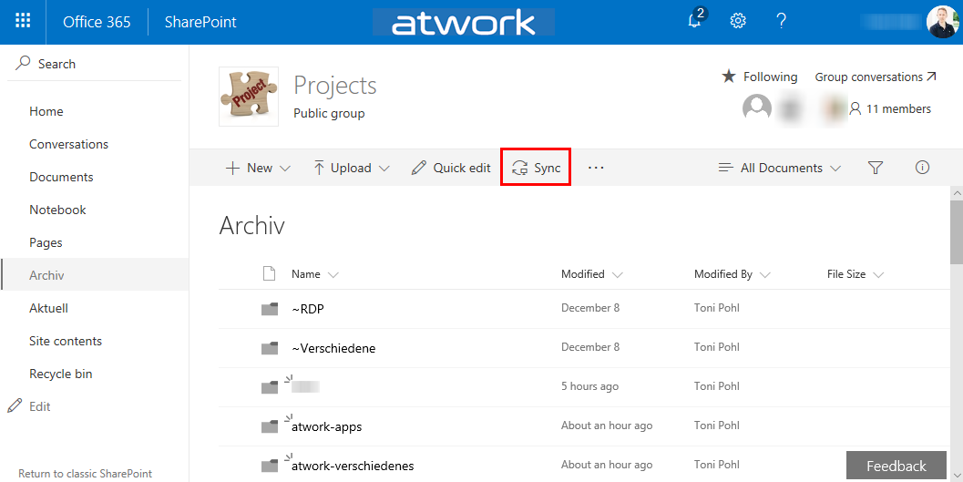Go to Notebook in left navigation
Screen dimensions: 963x482
(x=57, y=210)
